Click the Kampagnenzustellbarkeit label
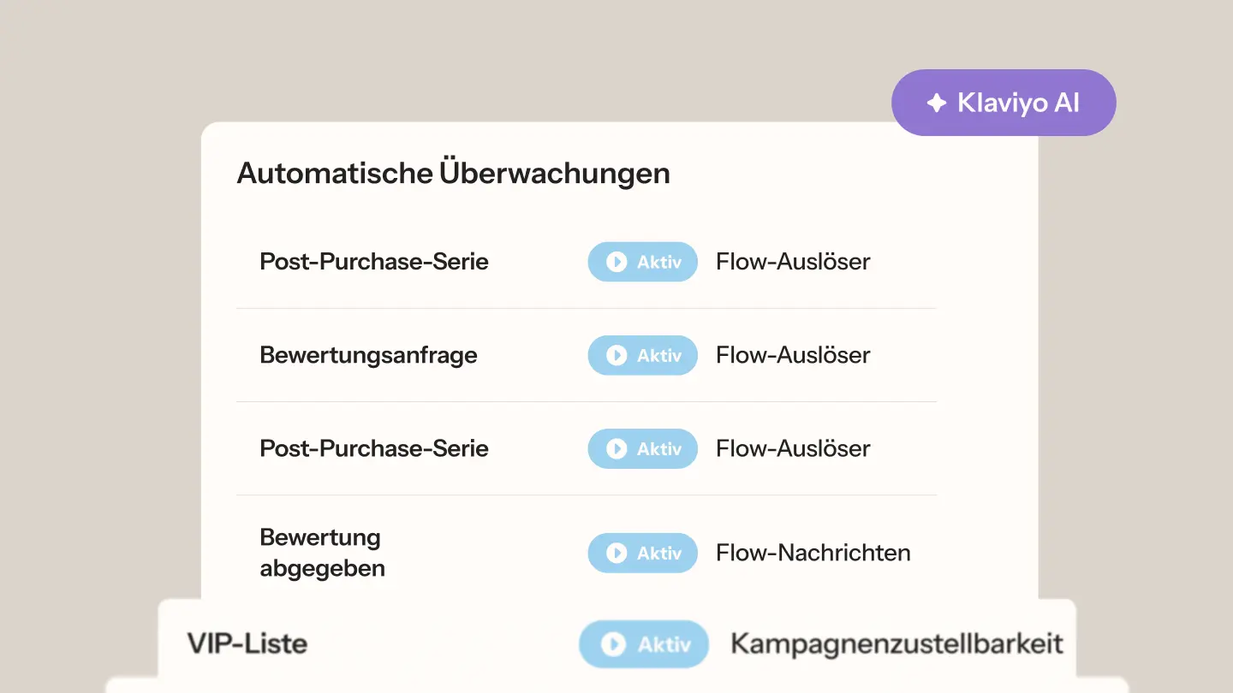Screen dimensions: 1233x693 coord(896,644)
